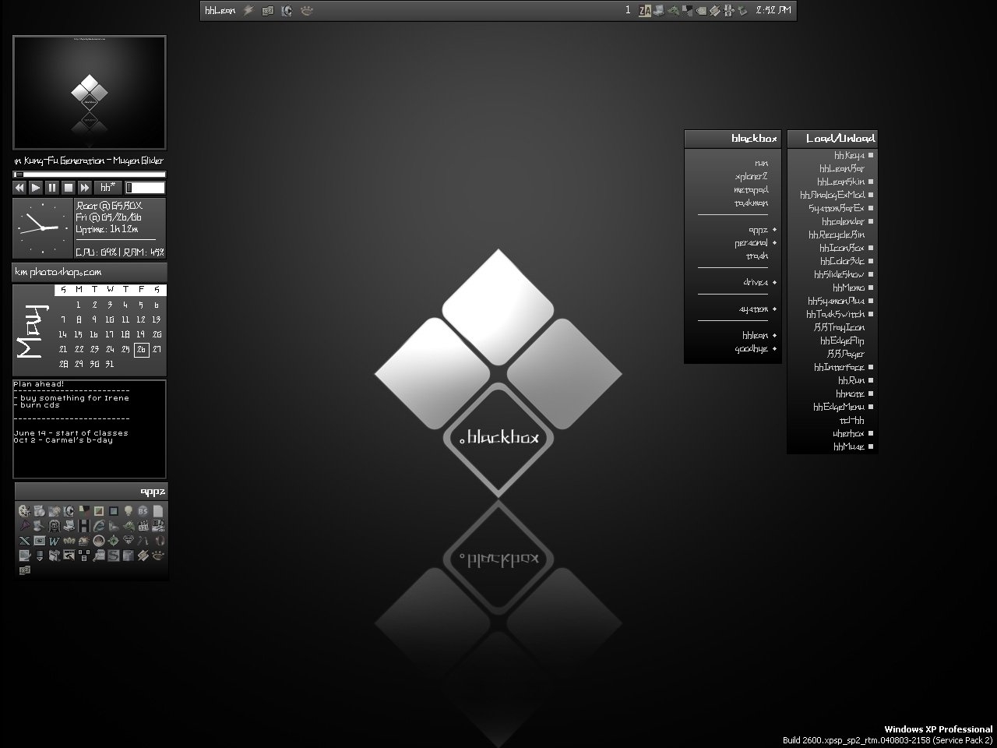Select May 31 on the calendar
Viewport: 997px width, 748px height.
coord(110,364)
